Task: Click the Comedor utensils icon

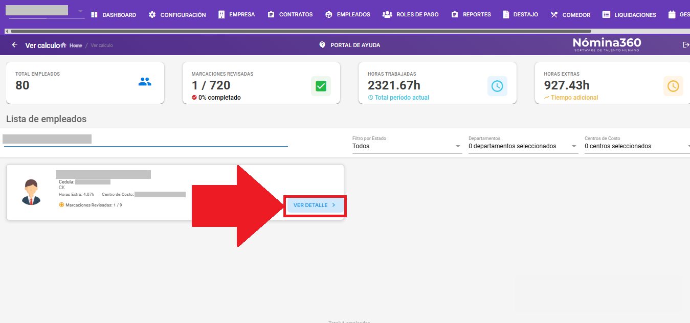Action: pos(554,15)
